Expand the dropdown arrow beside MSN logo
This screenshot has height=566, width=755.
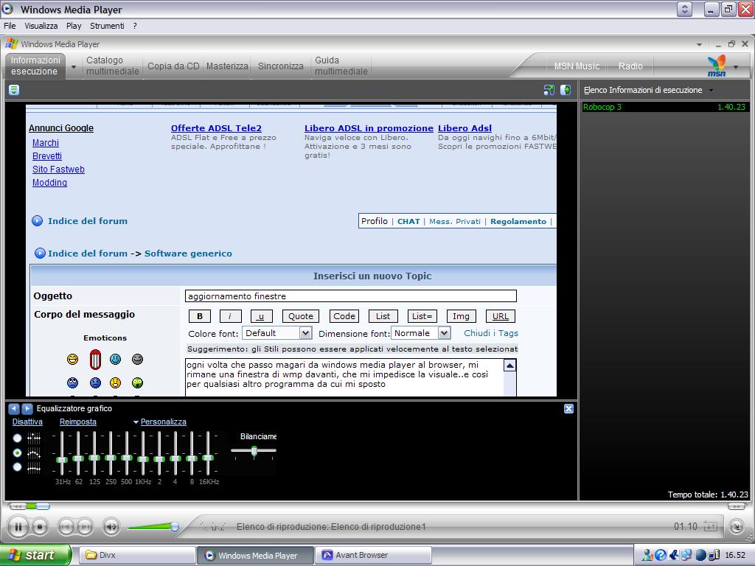click(x=736, y=67)
